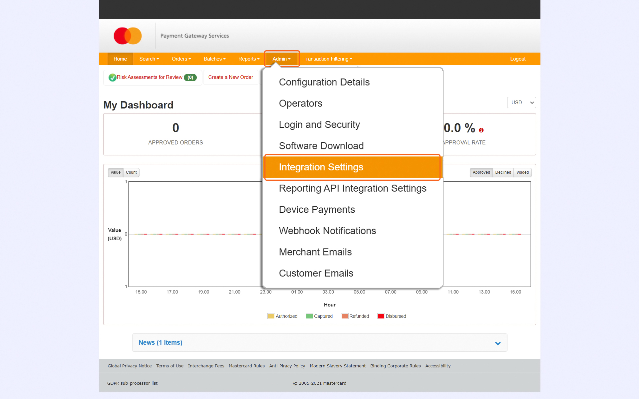Click the Mastercard logo icon
This screenshot has height=399, width=639.
pyautogui.click(x=128, y=36)
